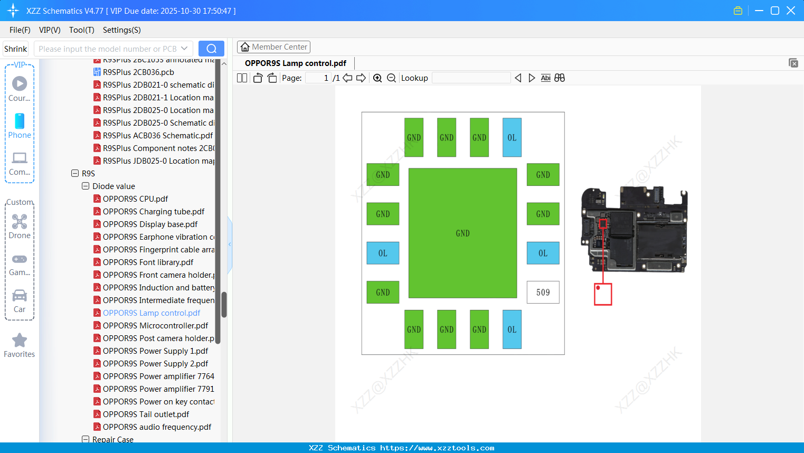Close all document tabs icon
804x453 pixels.
pos(793,63)
